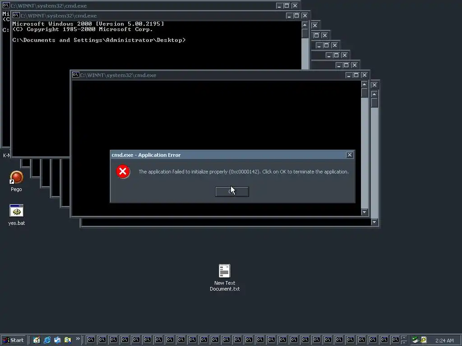The image size is (462, 346).
Task: Click the taskbar row scroll-down arrow
Action: 404,342
